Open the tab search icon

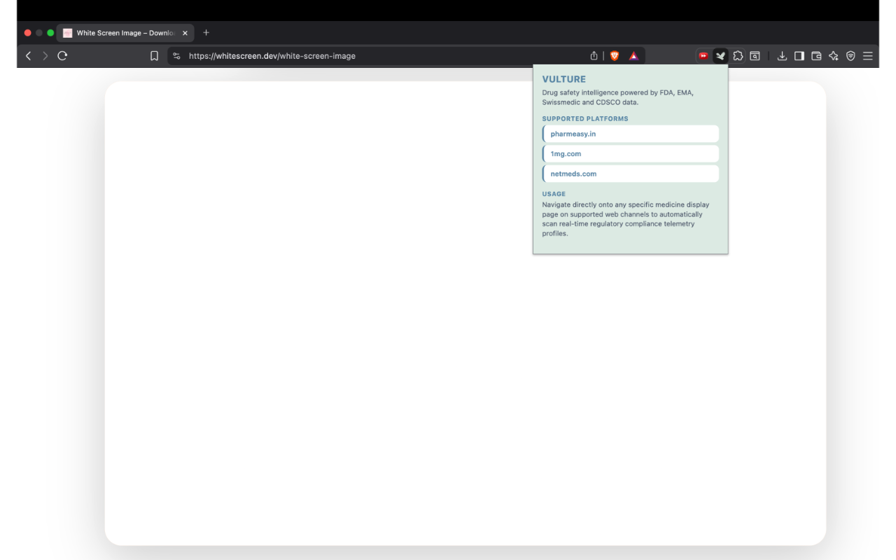(x=755, y=56)
